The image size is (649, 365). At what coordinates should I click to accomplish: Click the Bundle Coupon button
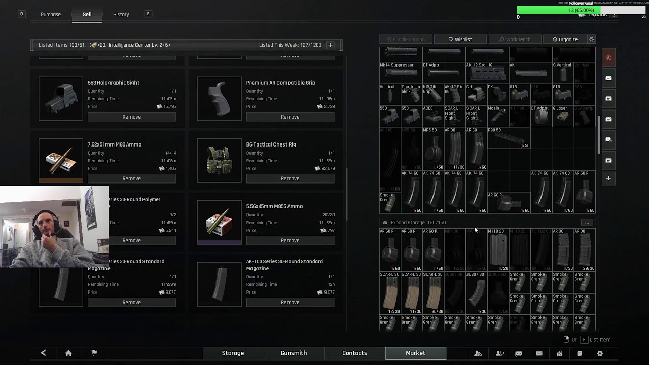(406, 39)
